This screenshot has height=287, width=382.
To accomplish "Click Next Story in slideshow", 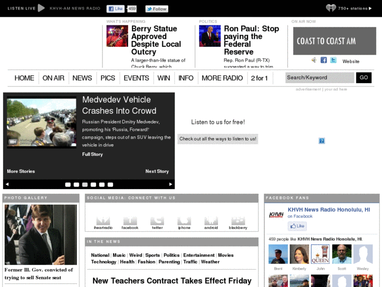I will click(157, 172).
